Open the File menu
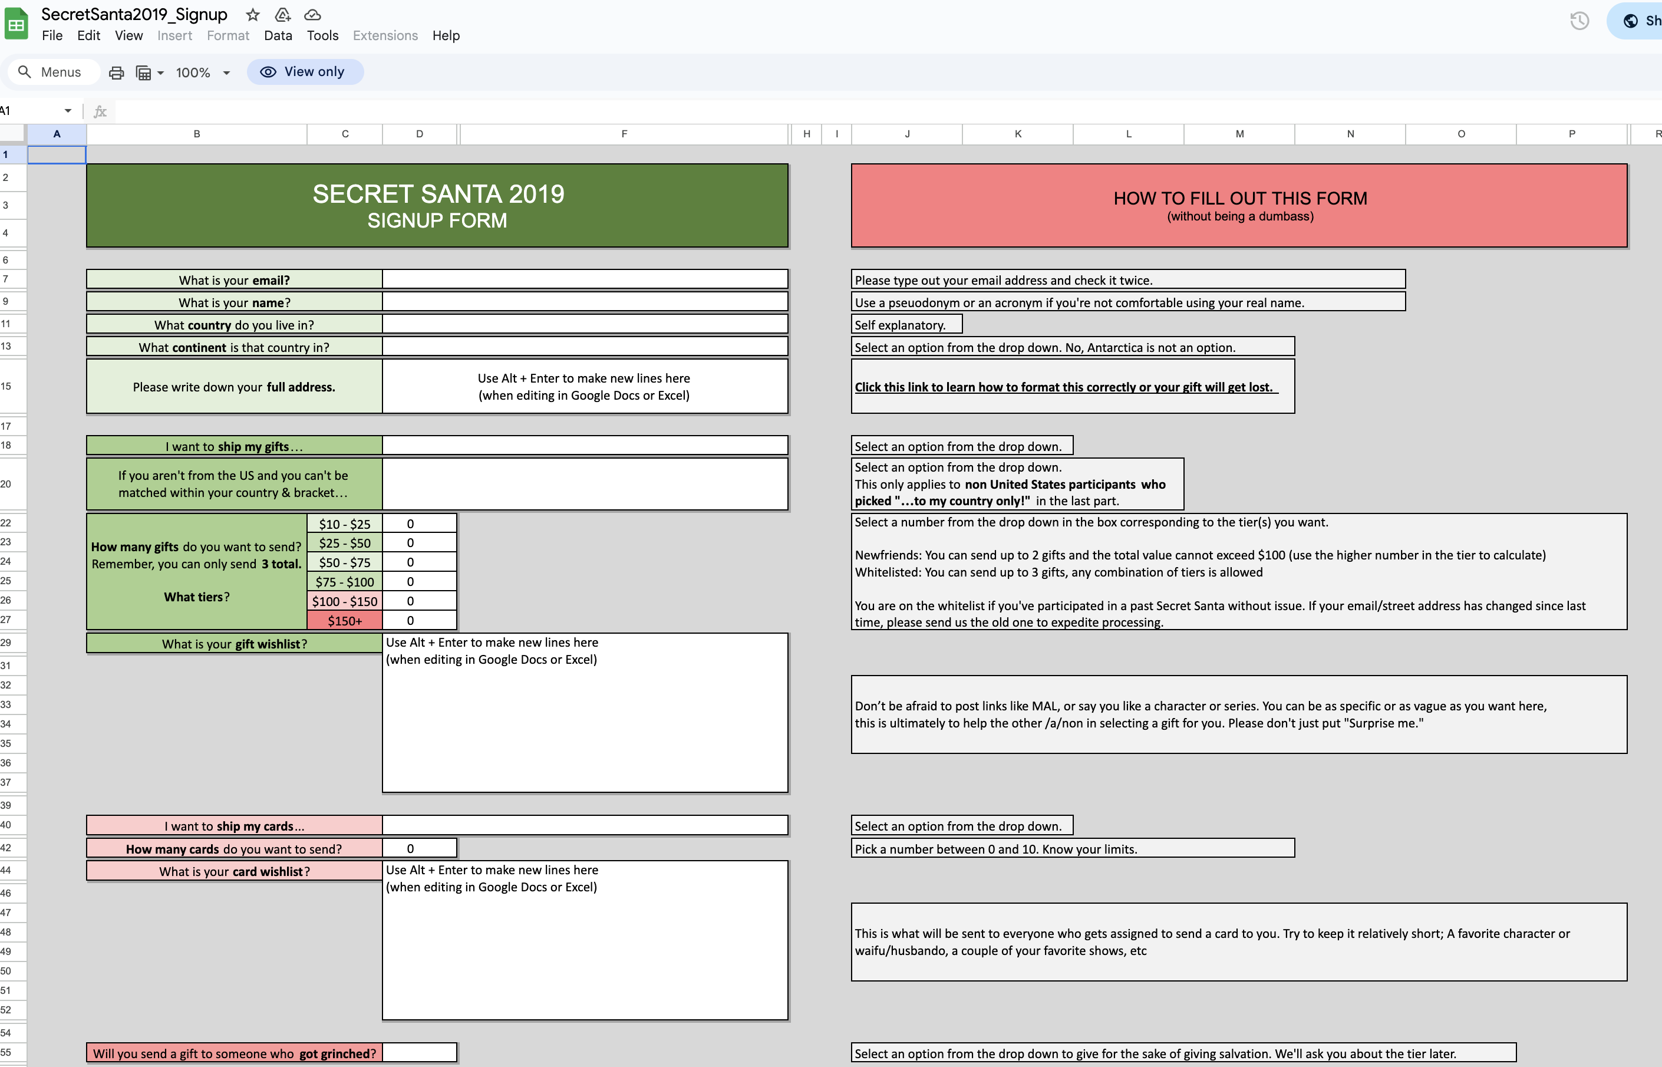1662x1067 pixels. 52,35
